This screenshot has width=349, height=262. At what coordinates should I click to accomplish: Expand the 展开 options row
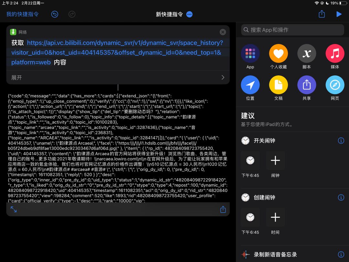[x=118, y=78]
